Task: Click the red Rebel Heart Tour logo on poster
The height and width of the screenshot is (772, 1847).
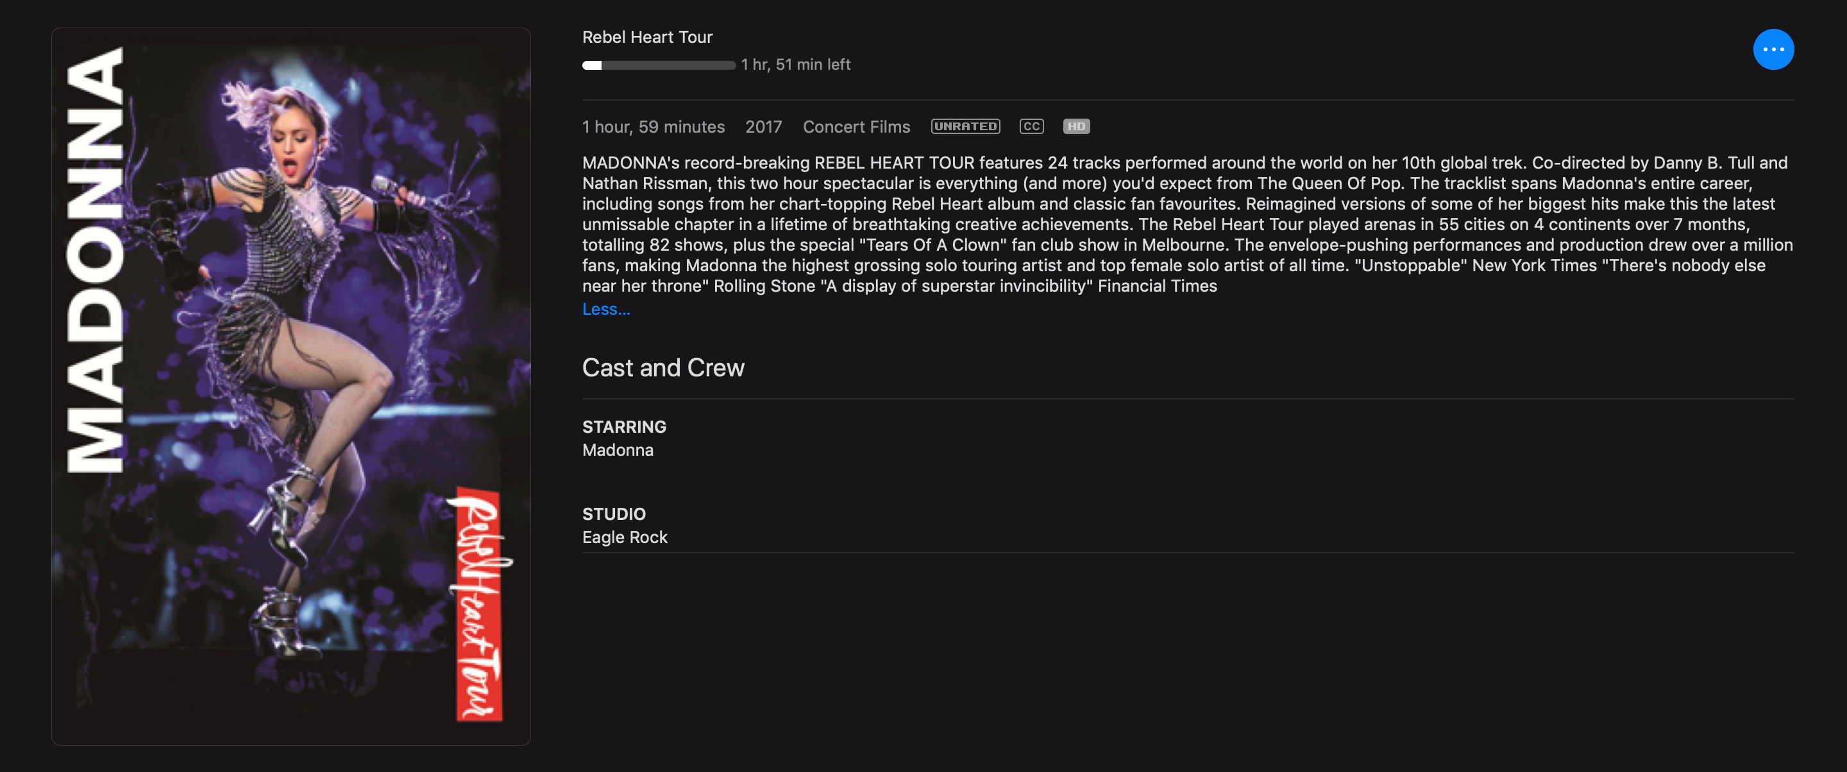Action: tap(478, 603)
